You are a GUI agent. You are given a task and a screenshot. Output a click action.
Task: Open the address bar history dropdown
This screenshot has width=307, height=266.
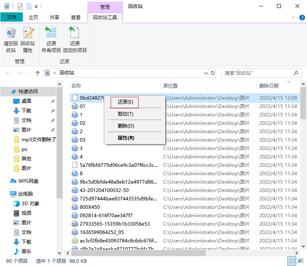[206, 73]
